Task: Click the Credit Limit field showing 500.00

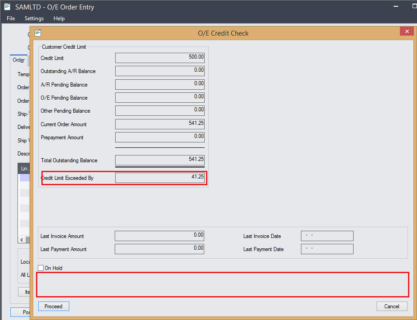Action: [160, 58]
